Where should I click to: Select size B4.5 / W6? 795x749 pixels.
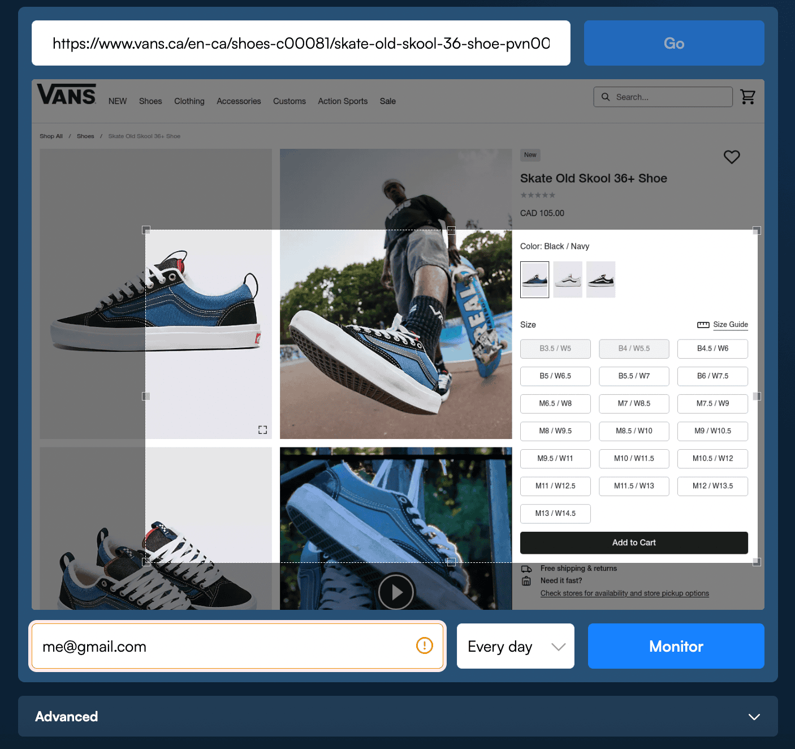(712, 348)
